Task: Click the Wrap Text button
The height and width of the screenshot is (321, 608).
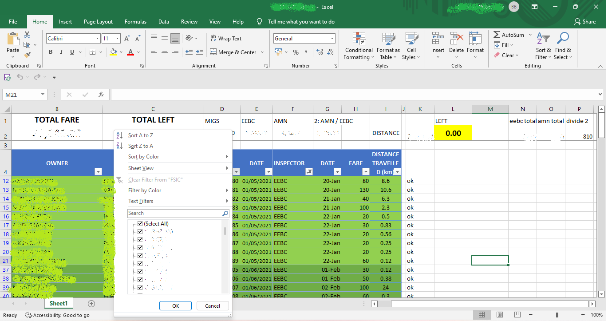Action: (x=226, y=39)
